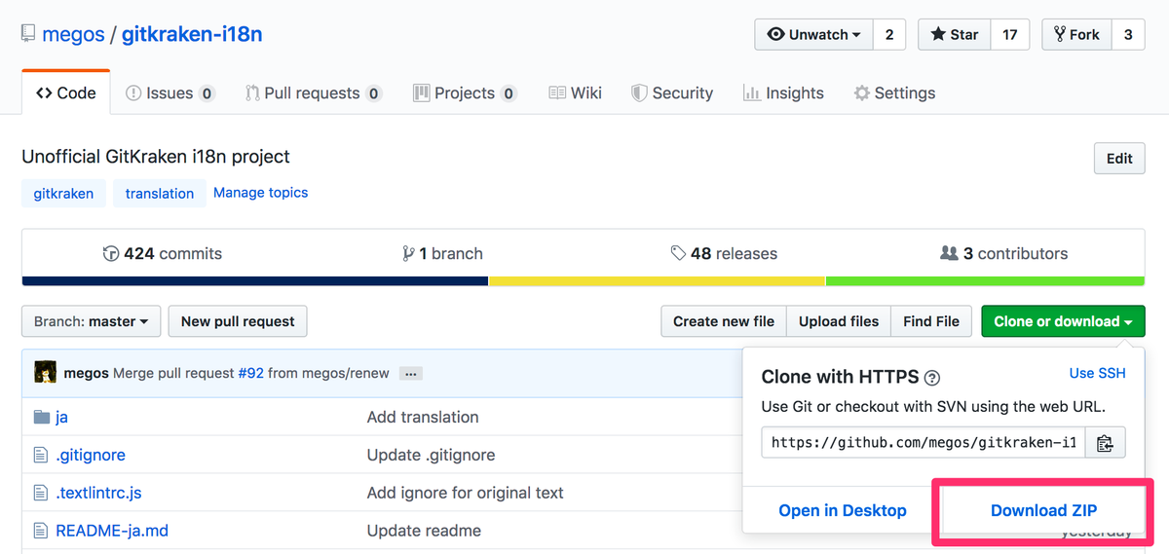Open 'Add translation' commit message

(x=423, y=417)
